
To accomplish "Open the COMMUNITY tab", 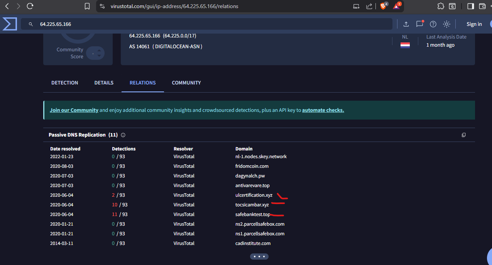I will pyautogui.click(x=186, y=83).
